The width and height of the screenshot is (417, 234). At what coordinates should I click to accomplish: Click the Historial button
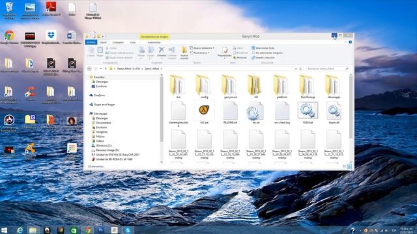(x=240, y=58)
